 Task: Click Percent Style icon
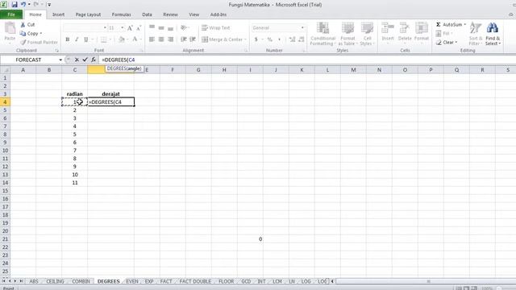(x=270, y=39)
